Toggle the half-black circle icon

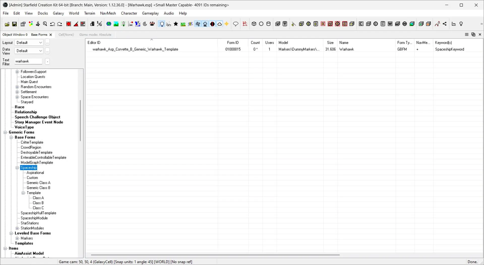pyautogui.click(x=213, y=24)
